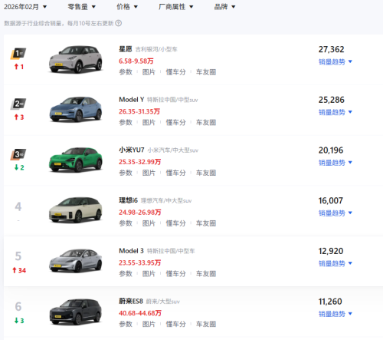Expand the 厂商属性 filter
383x340 pixels.
[175, 7]
